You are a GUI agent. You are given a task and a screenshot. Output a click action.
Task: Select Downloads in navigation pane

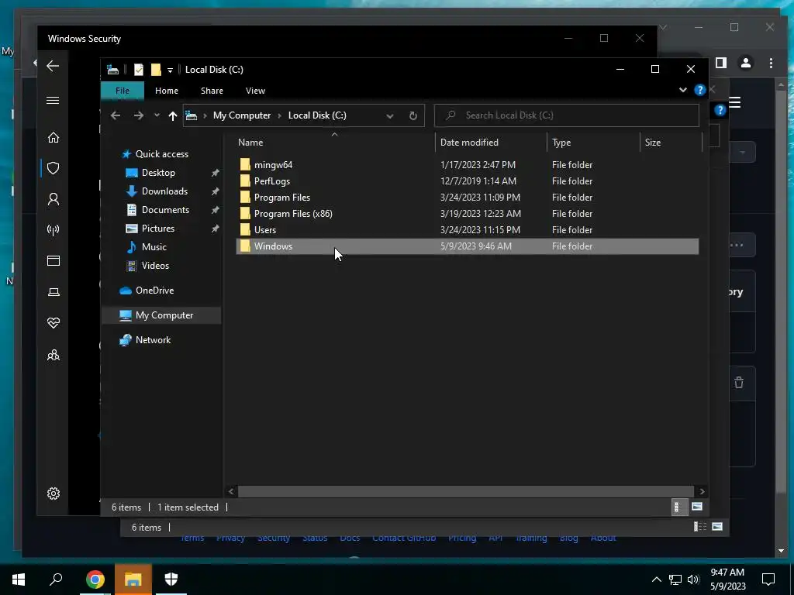pyautogui.click(x=164, y=191)
